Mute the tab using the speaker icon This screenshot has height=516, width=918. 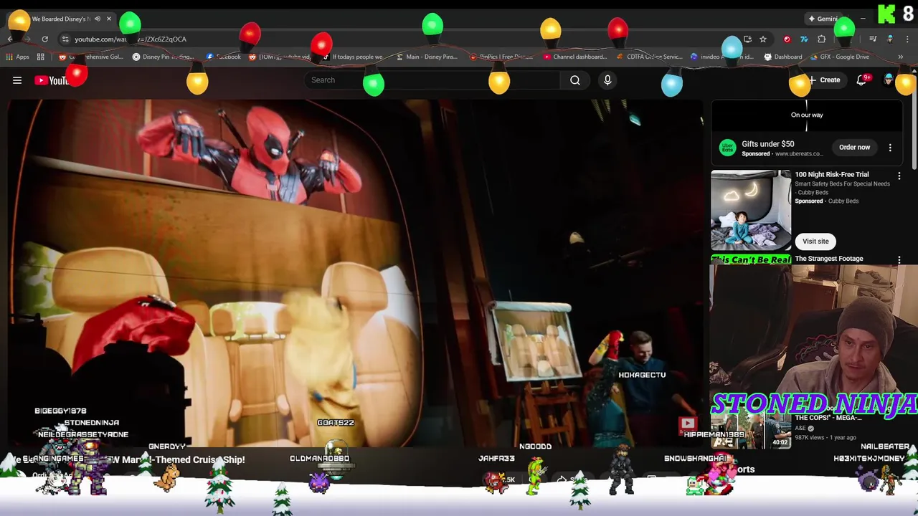point(98,19)
